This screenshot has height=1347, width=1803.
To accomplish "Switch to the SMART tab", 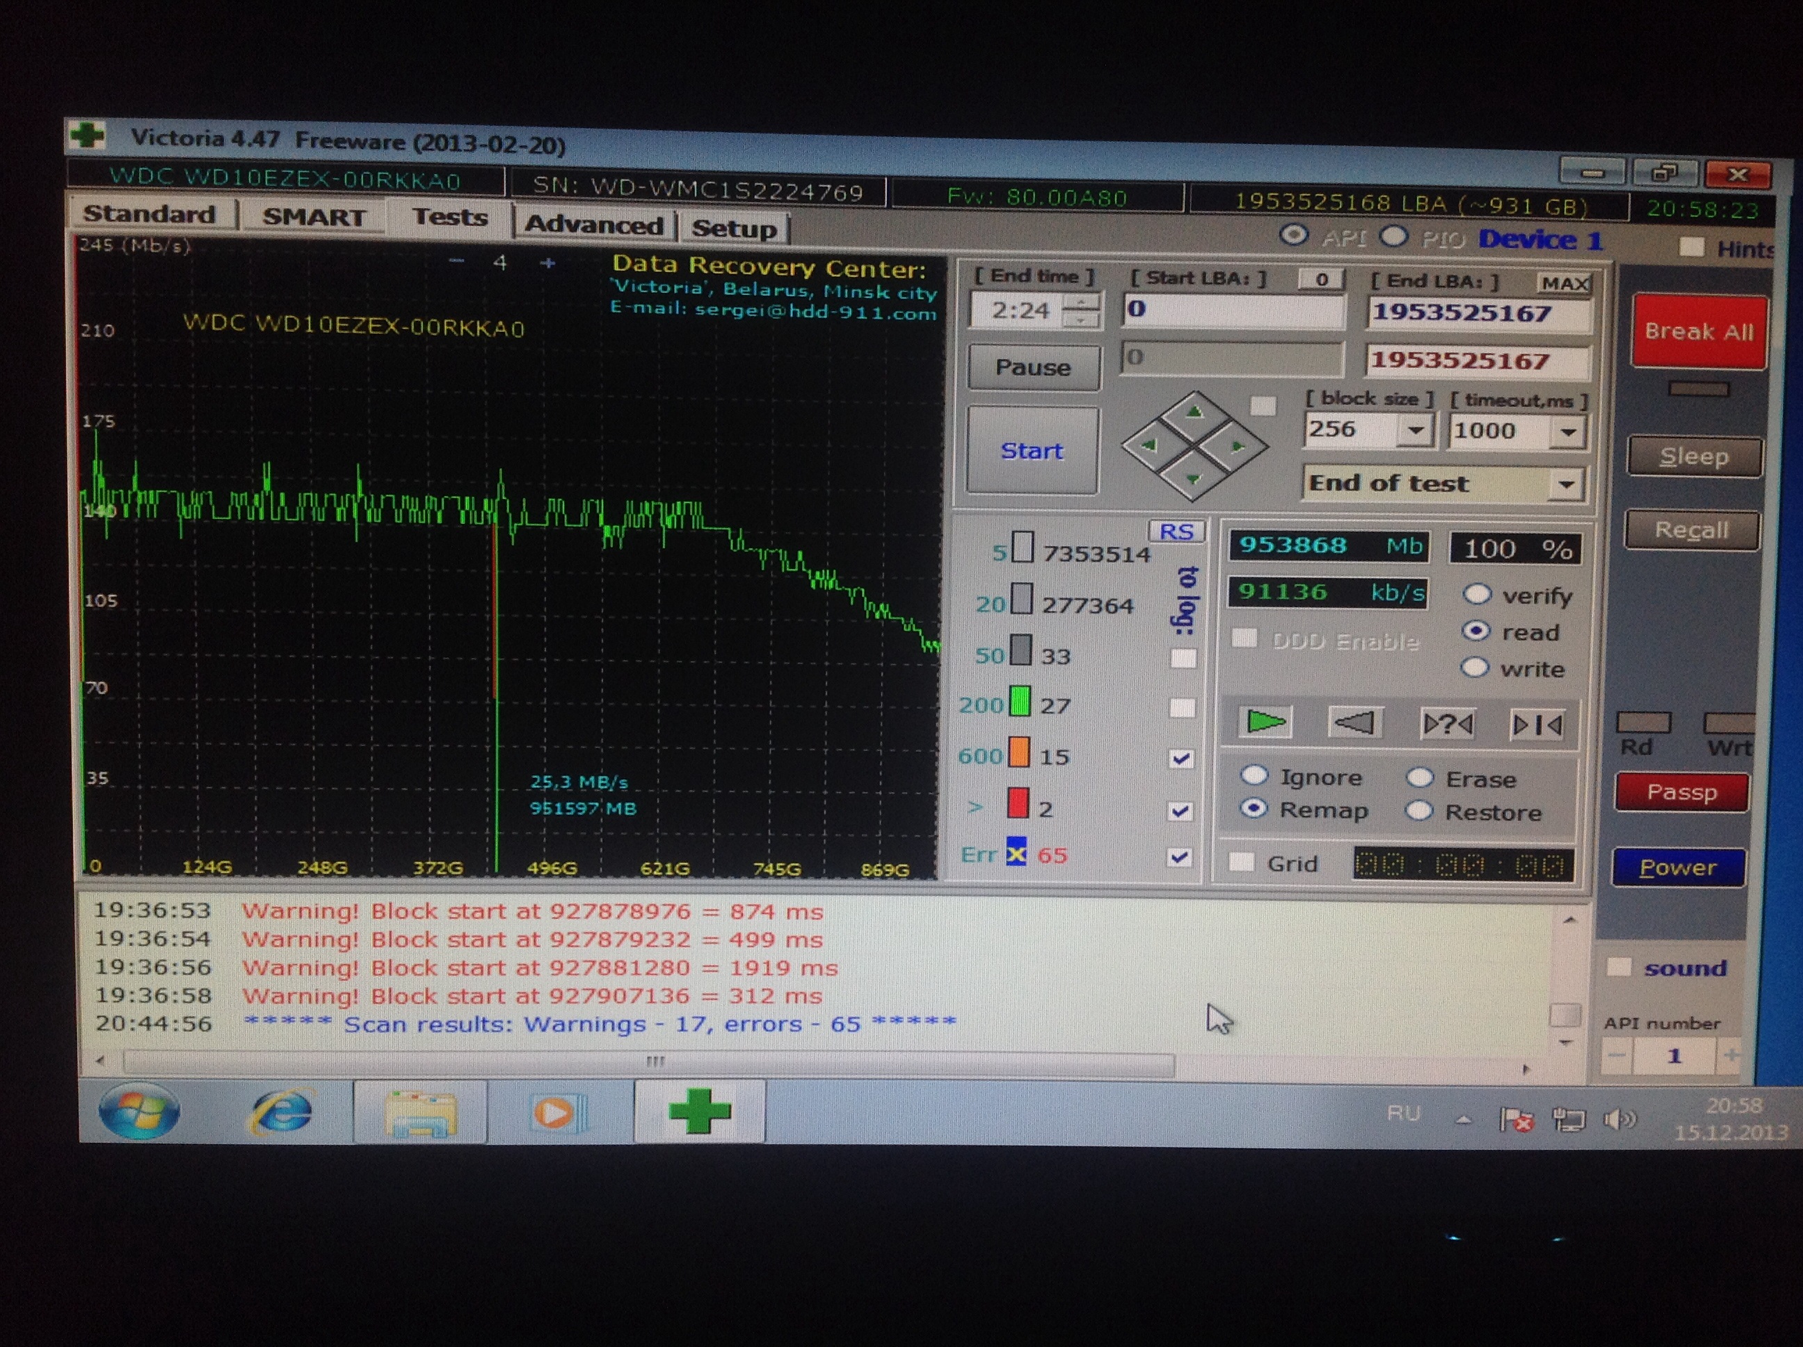I will coord(314,217).
